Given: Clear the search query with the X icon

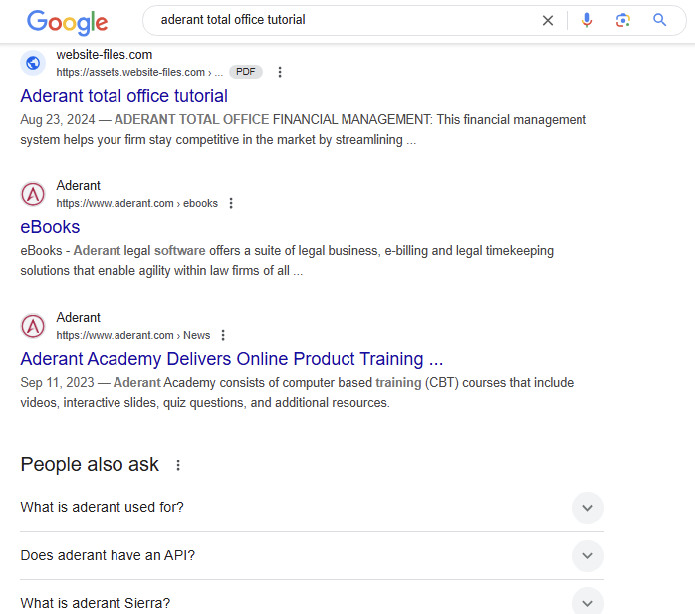Looking at the screenshot, I should (548, 20).
